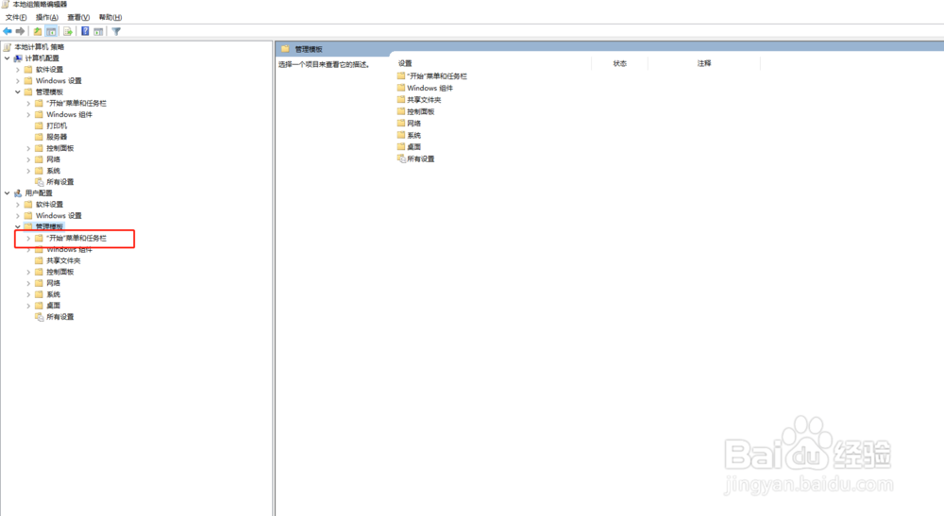Select Windows 组件 in right pane list
The height and width of the screenshot is (516, 944).
click(430, 88)
